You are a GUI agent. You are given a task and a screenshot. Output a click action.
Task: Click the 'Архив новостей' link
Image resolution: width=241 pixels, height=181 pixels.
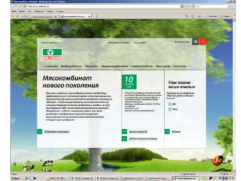coord(138,132)
